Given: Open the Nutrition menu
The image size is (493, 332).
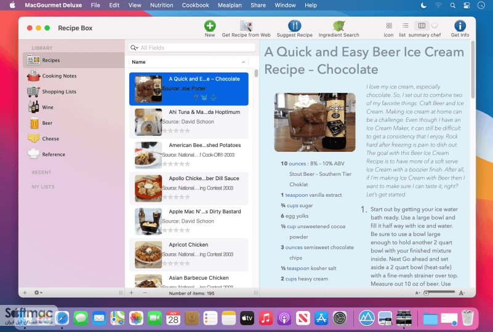Looking at the screenshot, I should pos(162,6).
